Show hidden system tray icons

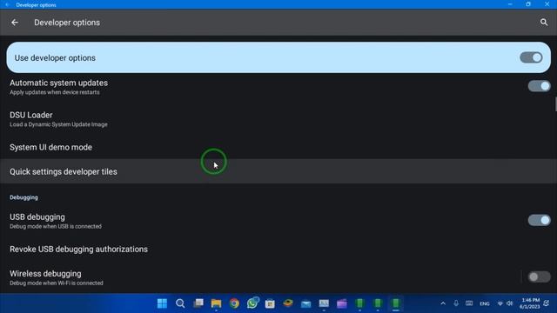click(443, 303)
